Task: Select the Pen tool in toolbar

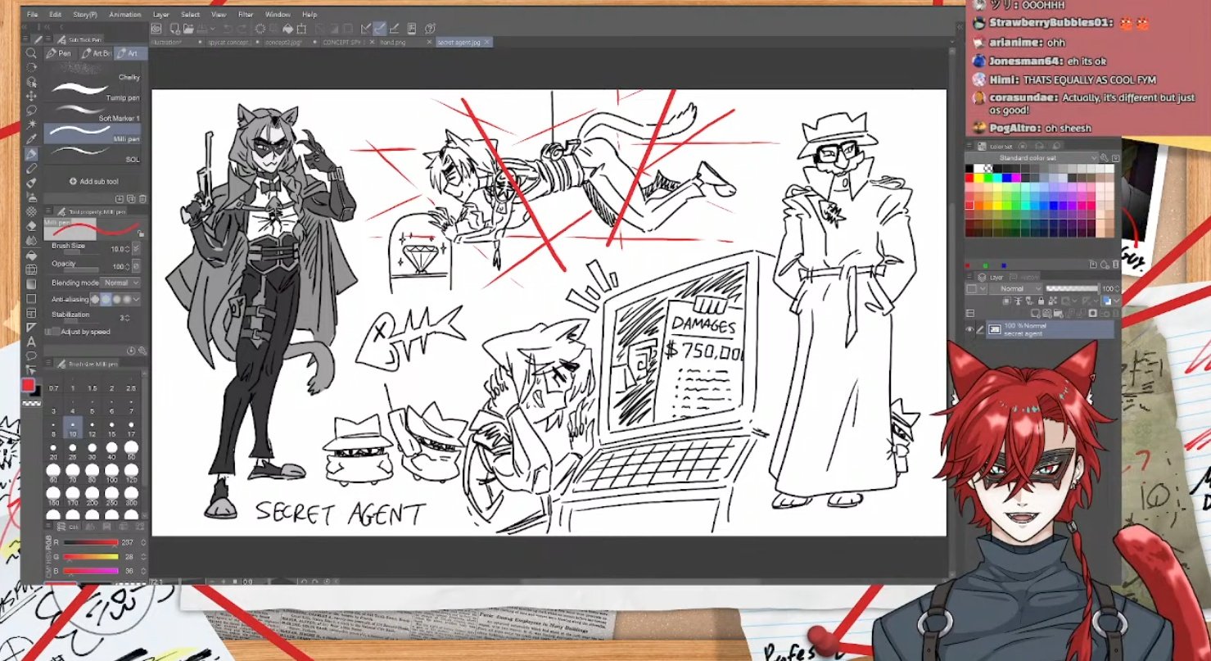Action: tap(31, 154)
